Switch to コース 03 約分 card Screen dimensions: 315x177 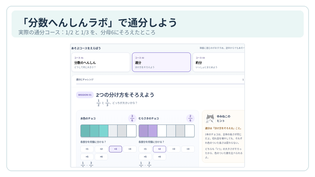(x=219, y=62)
